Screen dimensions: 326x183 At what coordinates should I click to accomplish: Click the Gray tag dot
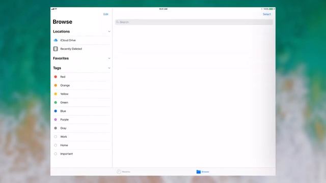(x=56, y=128)
